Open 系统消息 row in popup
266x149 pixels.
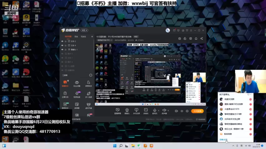pyautogui.click(x=236, y=134)
